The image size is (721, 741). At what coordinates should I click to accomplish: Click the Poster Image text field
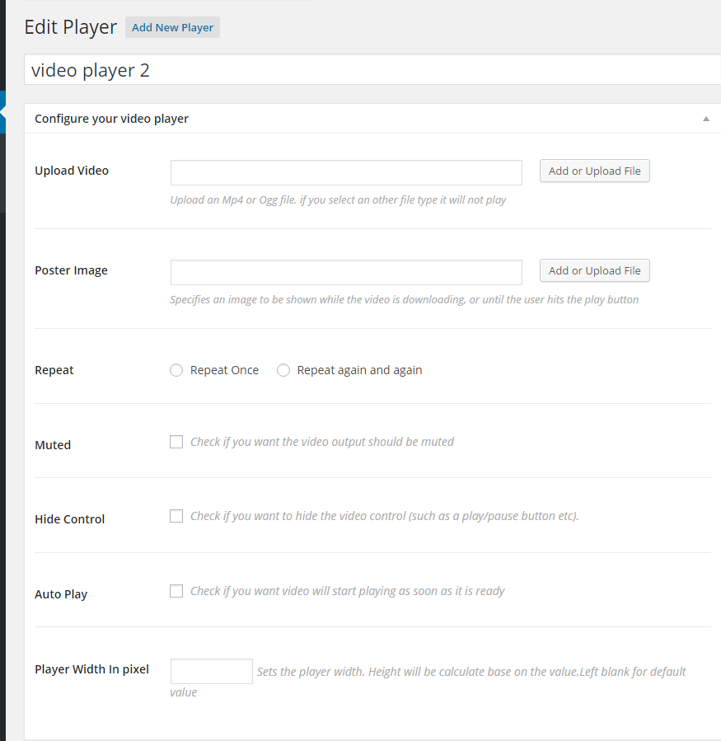(x=346, y=272)
